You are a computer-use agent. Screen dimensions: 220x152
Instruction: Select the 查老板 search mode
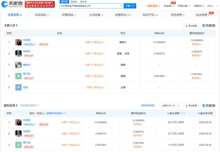click(x=74, y=2)
